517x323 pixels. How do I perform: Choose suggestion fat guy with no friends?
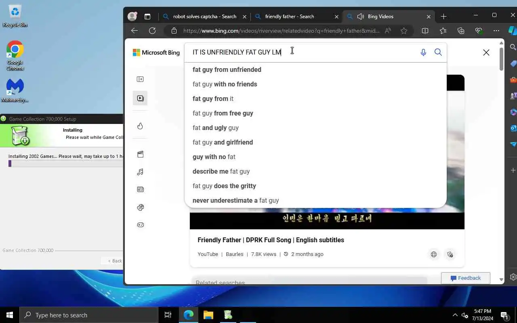click(315, 84)
